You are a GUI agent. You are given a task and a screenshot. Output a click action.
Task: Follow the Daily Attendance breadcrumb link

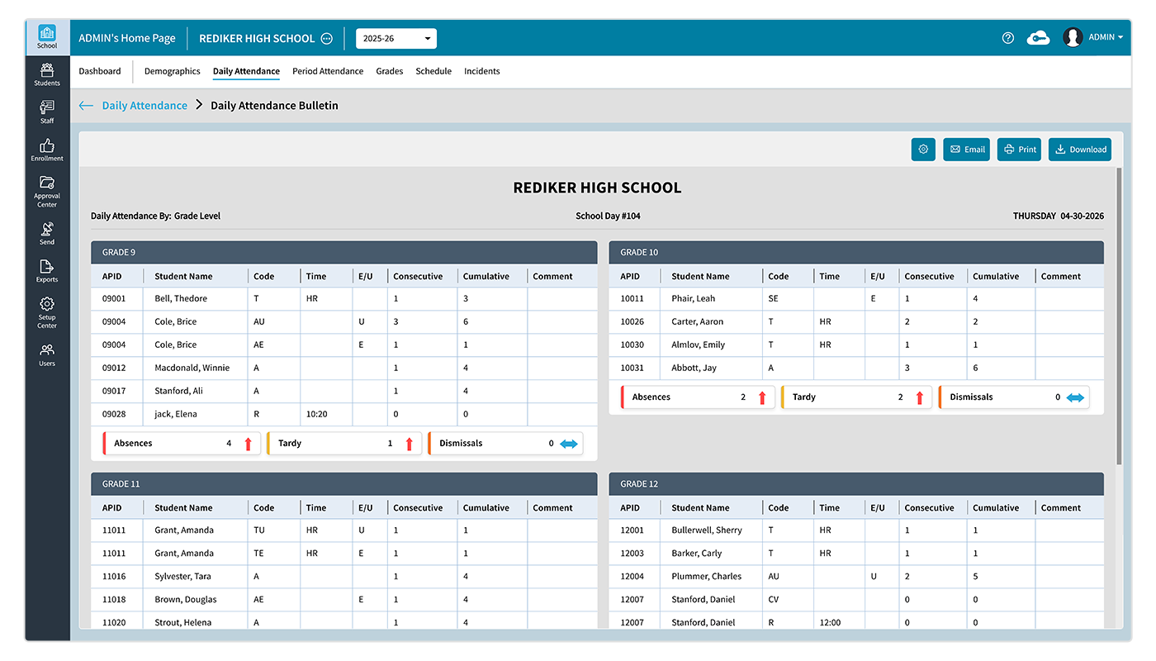(x=144, y=106)
